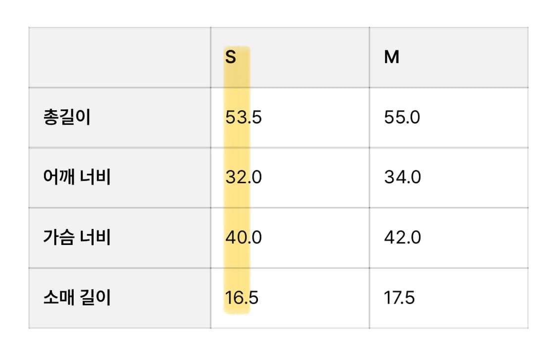
Task: Click the S size column header
Action: click(231, 58)
